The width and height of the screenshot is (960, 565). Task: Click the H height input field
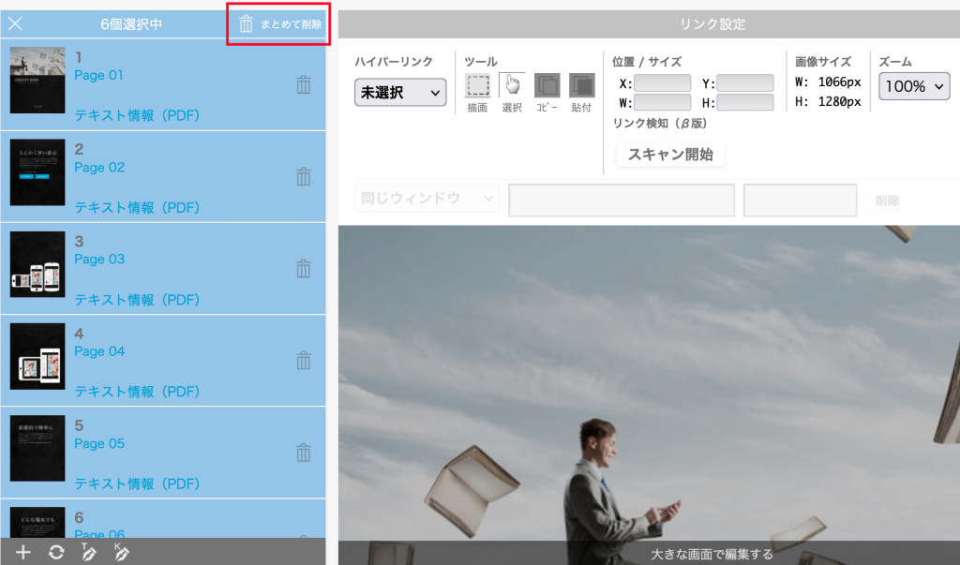click(745, 102)
